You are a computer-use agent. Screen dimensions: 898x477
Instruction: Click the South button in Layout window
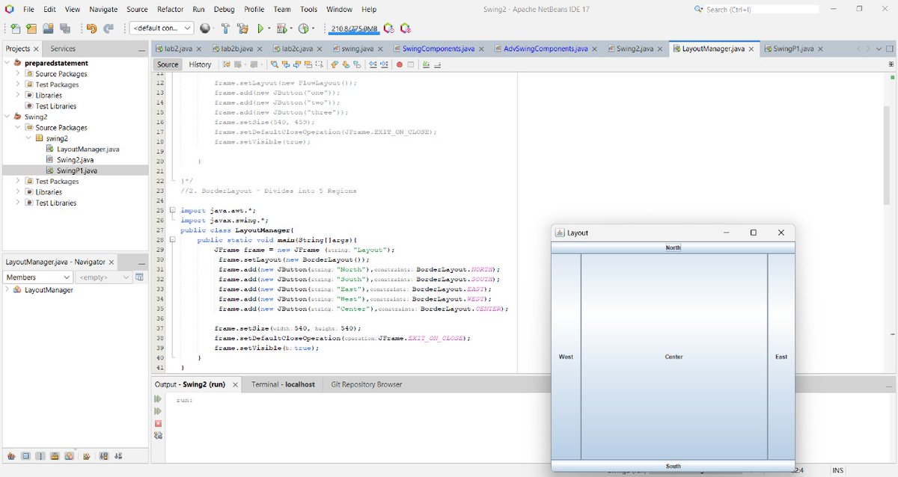(x=673, y=466)
